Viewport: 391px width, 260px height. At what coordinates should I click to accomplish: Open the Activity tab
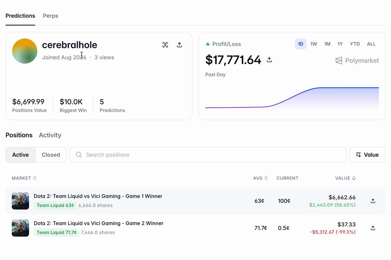click(50, 135)
